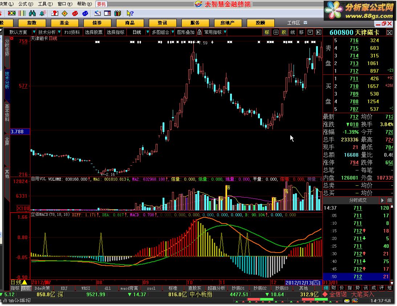Select the 房地产 category button
397x306 pixels.
pos(228,23)
